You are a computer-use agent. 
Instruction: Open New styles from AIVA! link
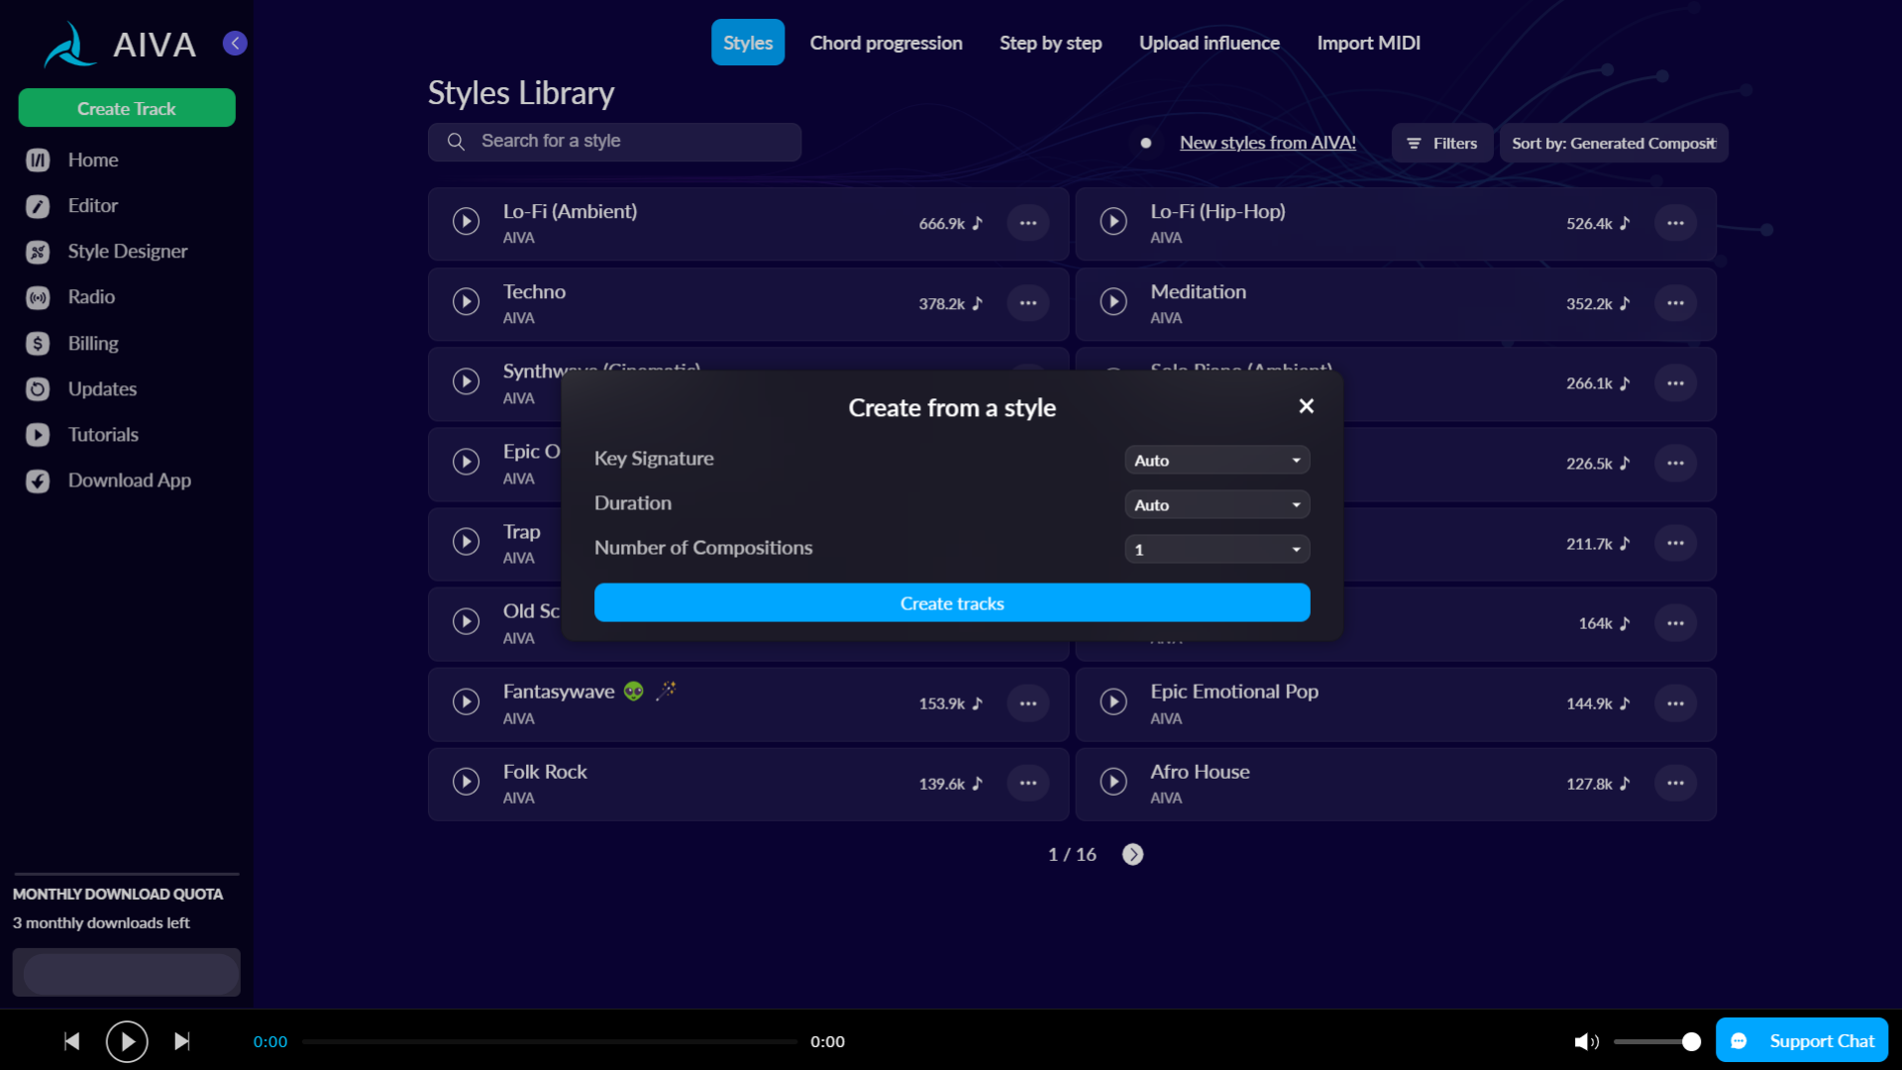coord(1267,143)
